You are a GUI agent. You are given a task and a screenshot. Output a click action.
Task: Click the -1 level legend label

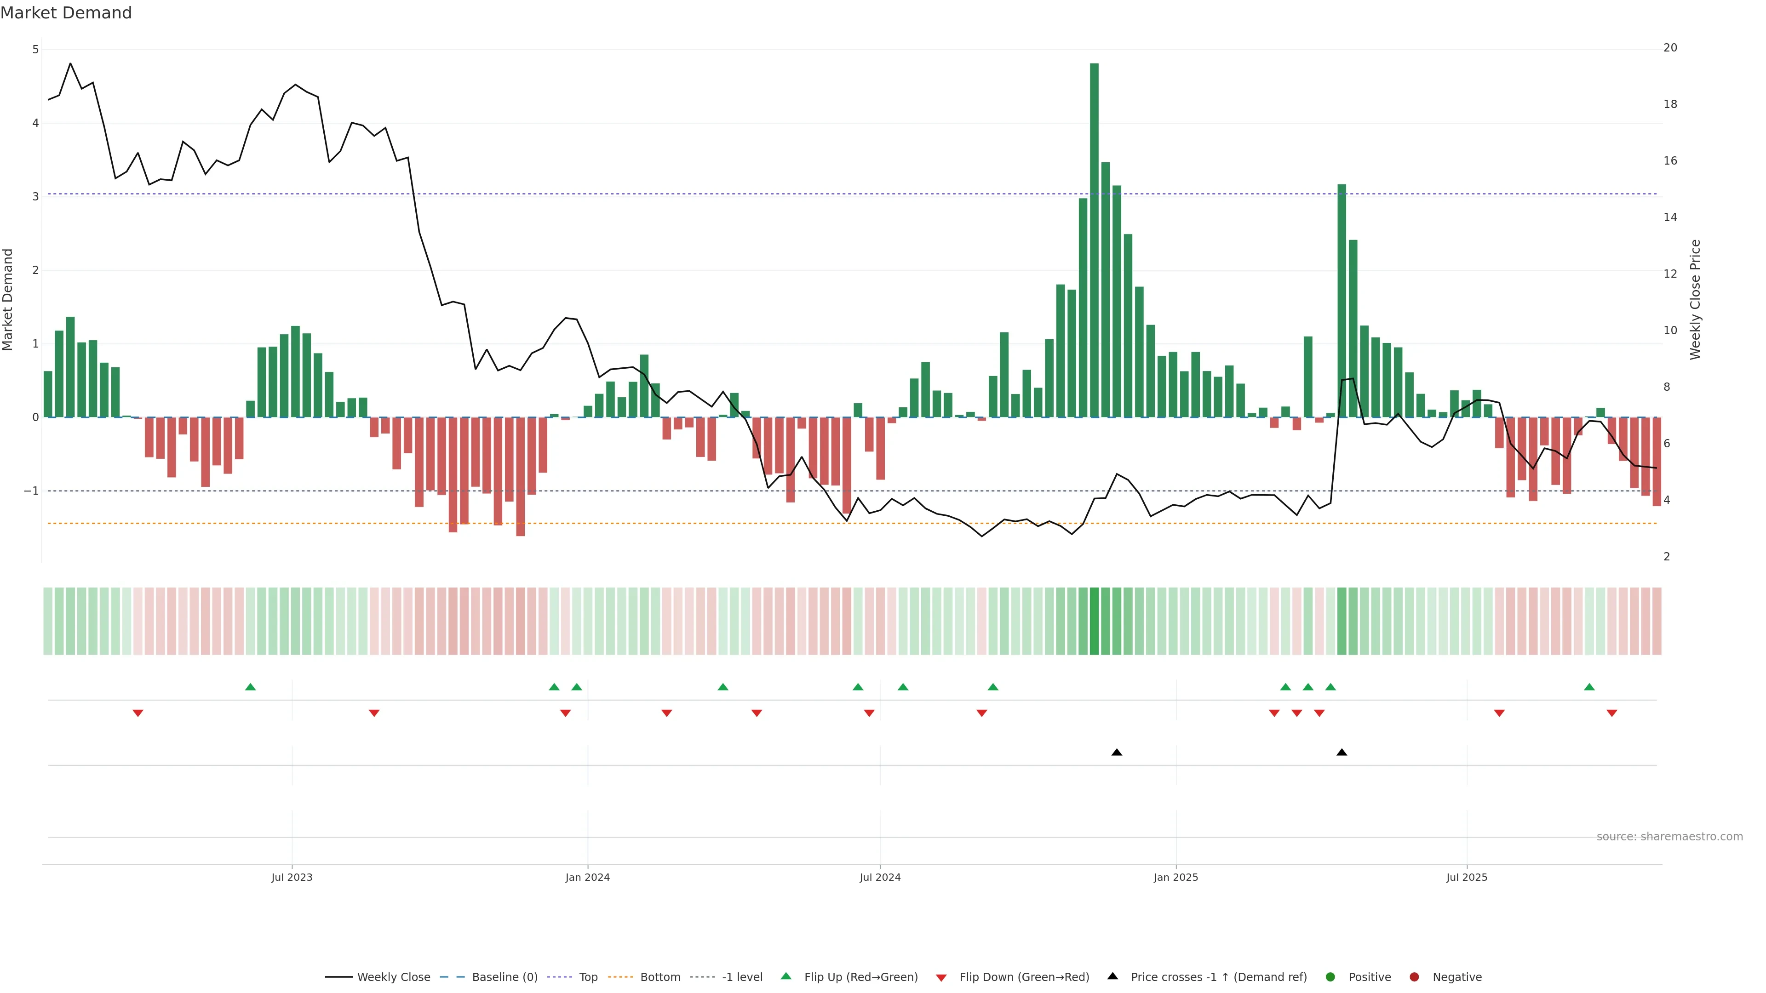pos(742,977)
